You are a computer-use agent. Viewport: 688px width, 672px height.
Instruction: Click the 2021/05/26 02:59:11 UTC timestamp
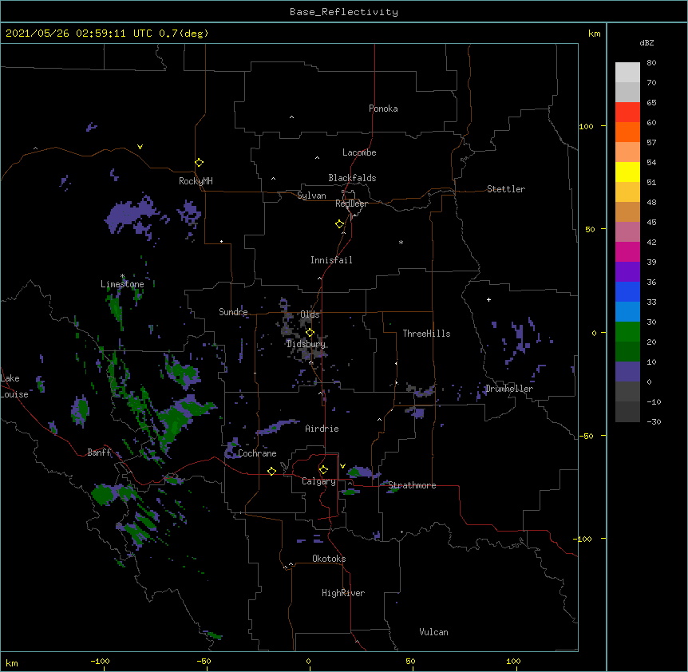[x=79, y=34]
